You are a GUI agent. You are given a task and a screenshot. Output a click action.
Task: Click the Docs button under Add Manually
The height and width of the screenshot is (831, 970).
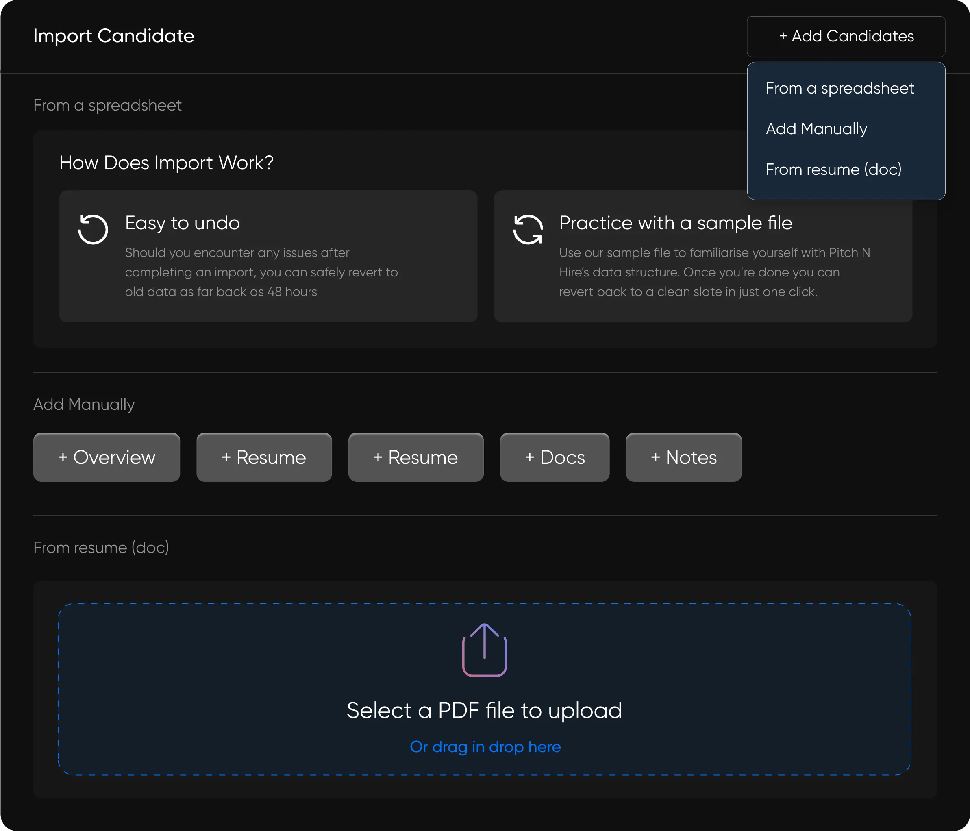[555, 457]
